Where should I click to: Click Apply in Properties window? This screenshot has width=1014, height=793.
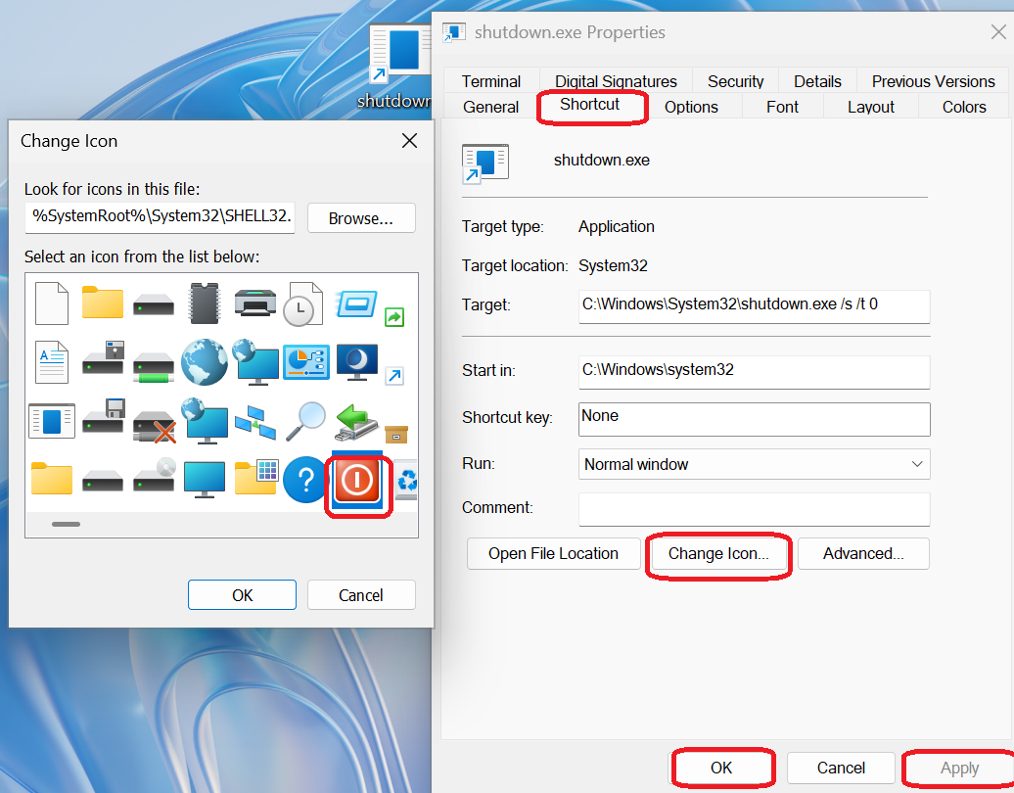[x=959, y=768]
